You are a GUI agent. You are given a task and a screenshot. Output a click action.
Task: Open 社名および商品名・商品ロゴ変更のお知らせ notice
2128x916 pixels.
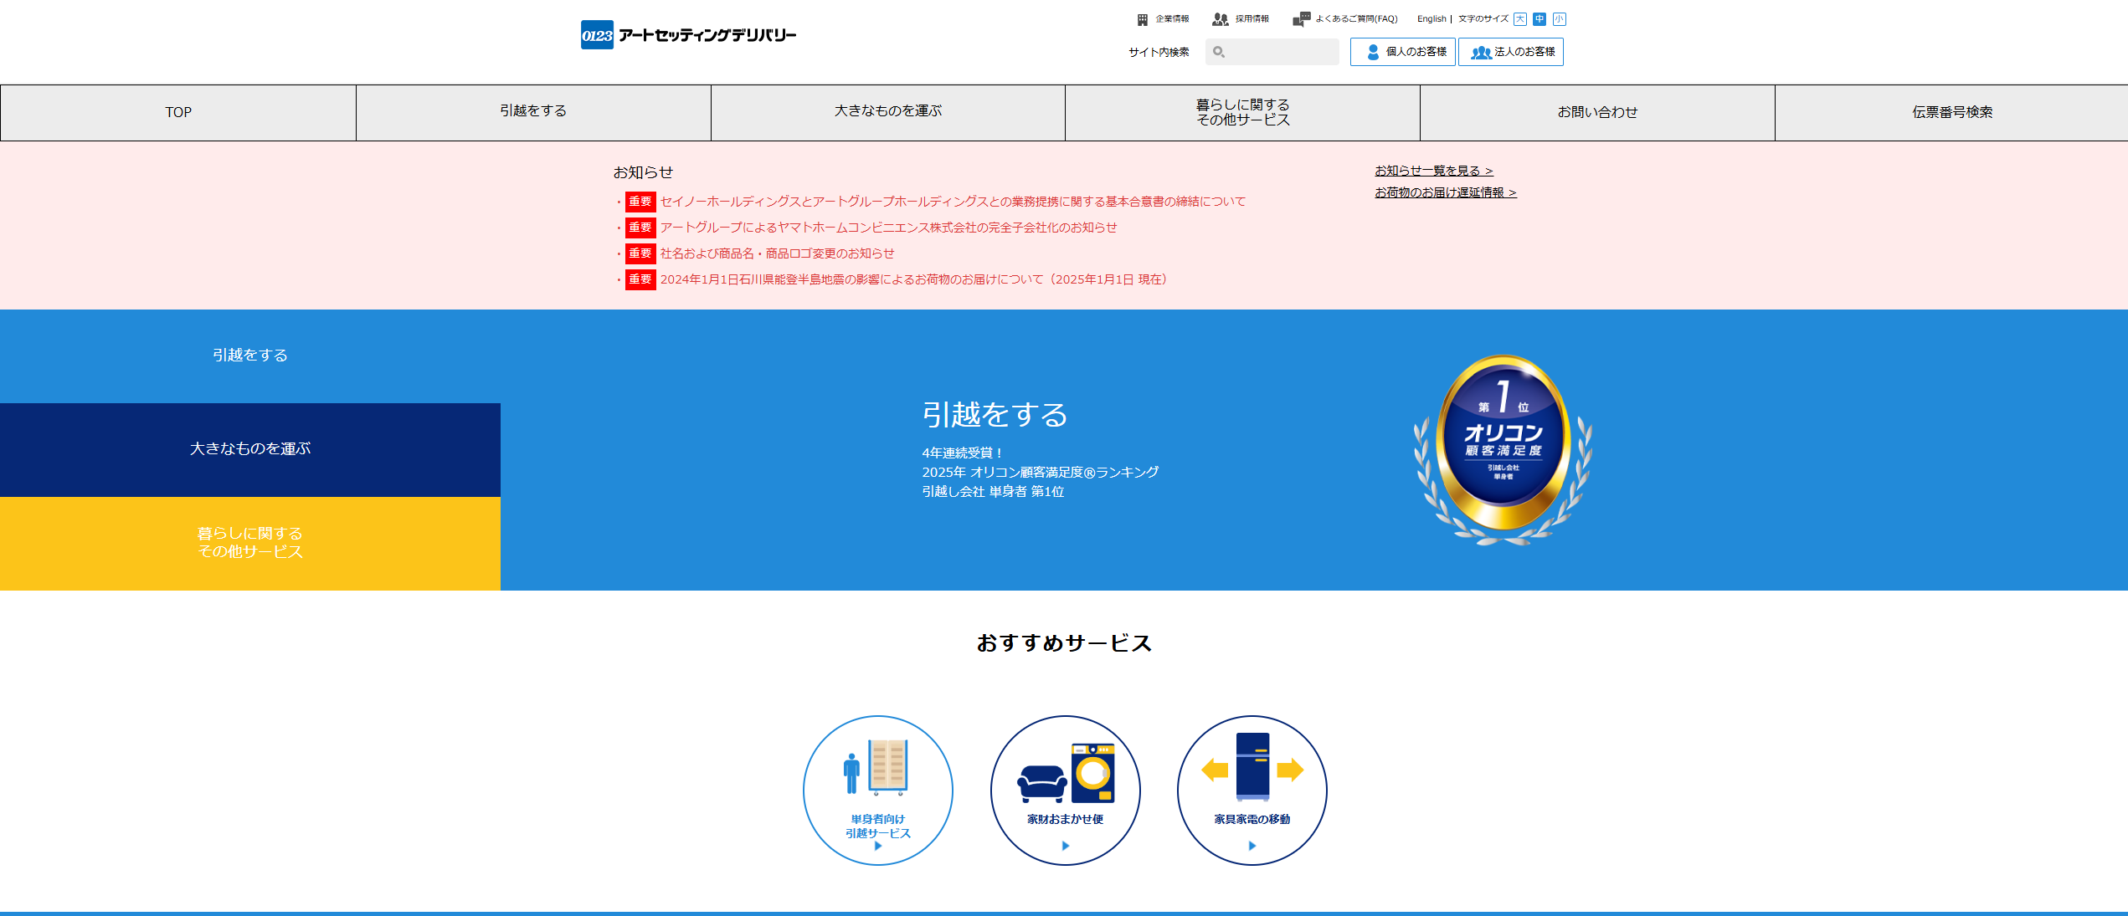click(777, 253)
